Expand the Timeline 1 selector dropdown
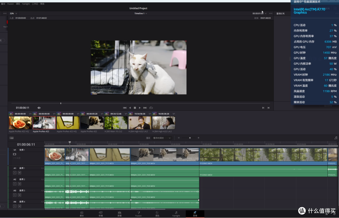The height and width of the screenshot is (218, 339). (x=141, y=13)
